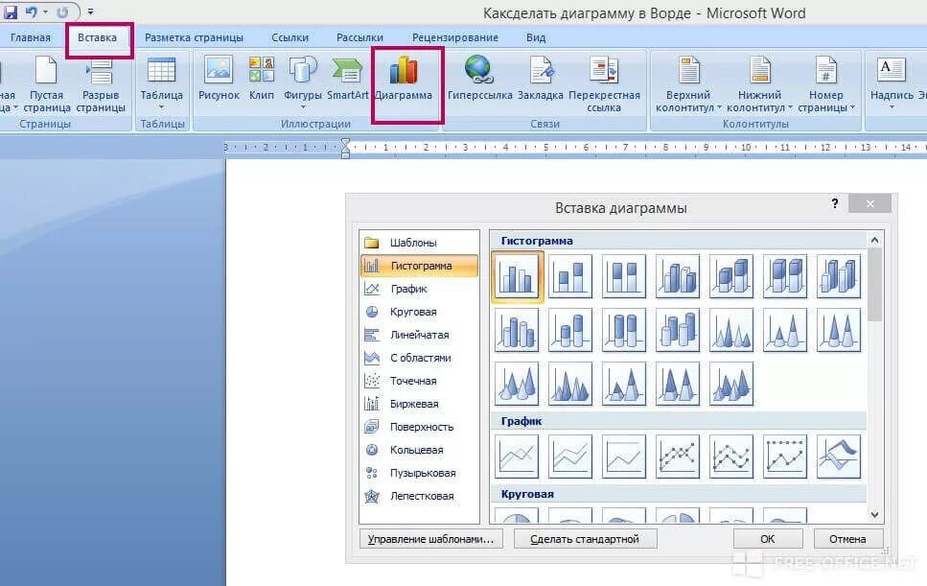Open the Разметка страницы tab

(194, 37)
